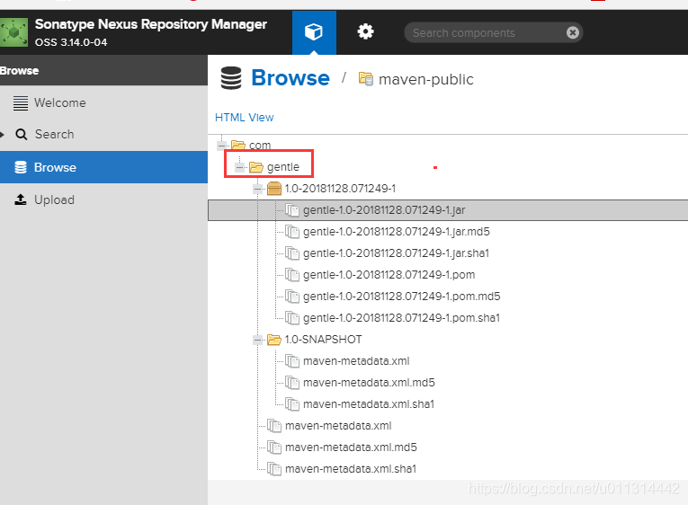This screenshot has width=688, height=505.
Task: Click file icon of gentle jar.md5
Action: [292, 232]
